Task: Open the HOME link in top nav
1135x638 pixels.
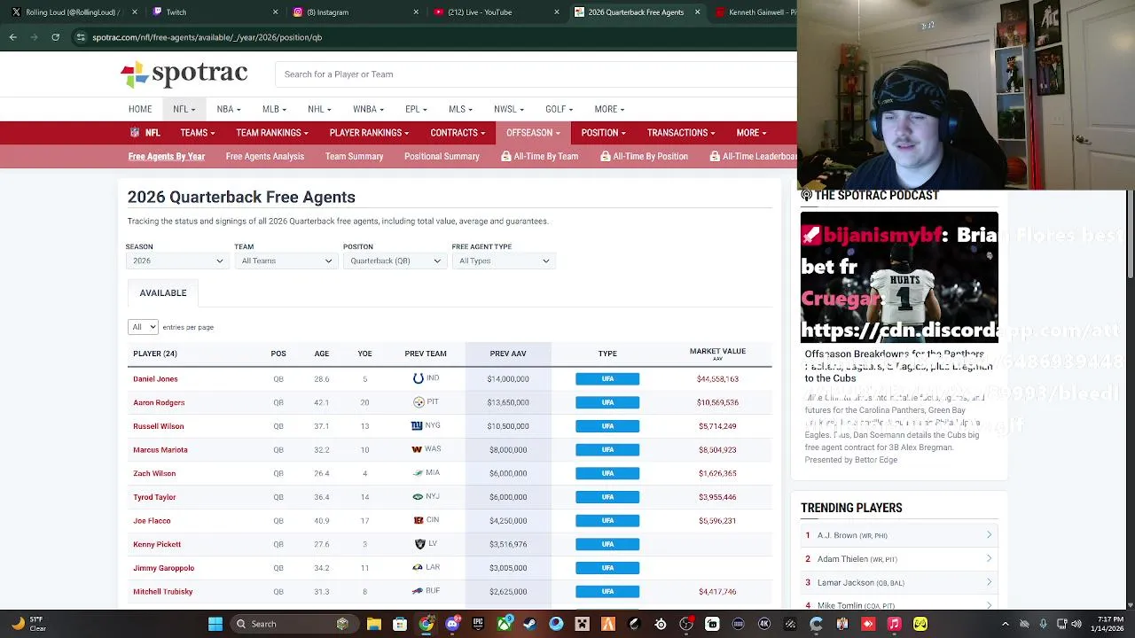Action: pos(140,109)
